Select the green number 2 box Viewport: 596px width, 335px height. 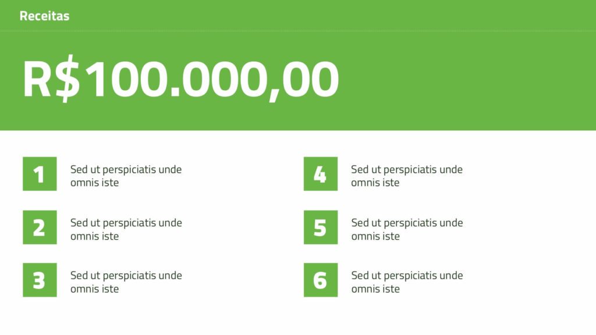point(40,227)
